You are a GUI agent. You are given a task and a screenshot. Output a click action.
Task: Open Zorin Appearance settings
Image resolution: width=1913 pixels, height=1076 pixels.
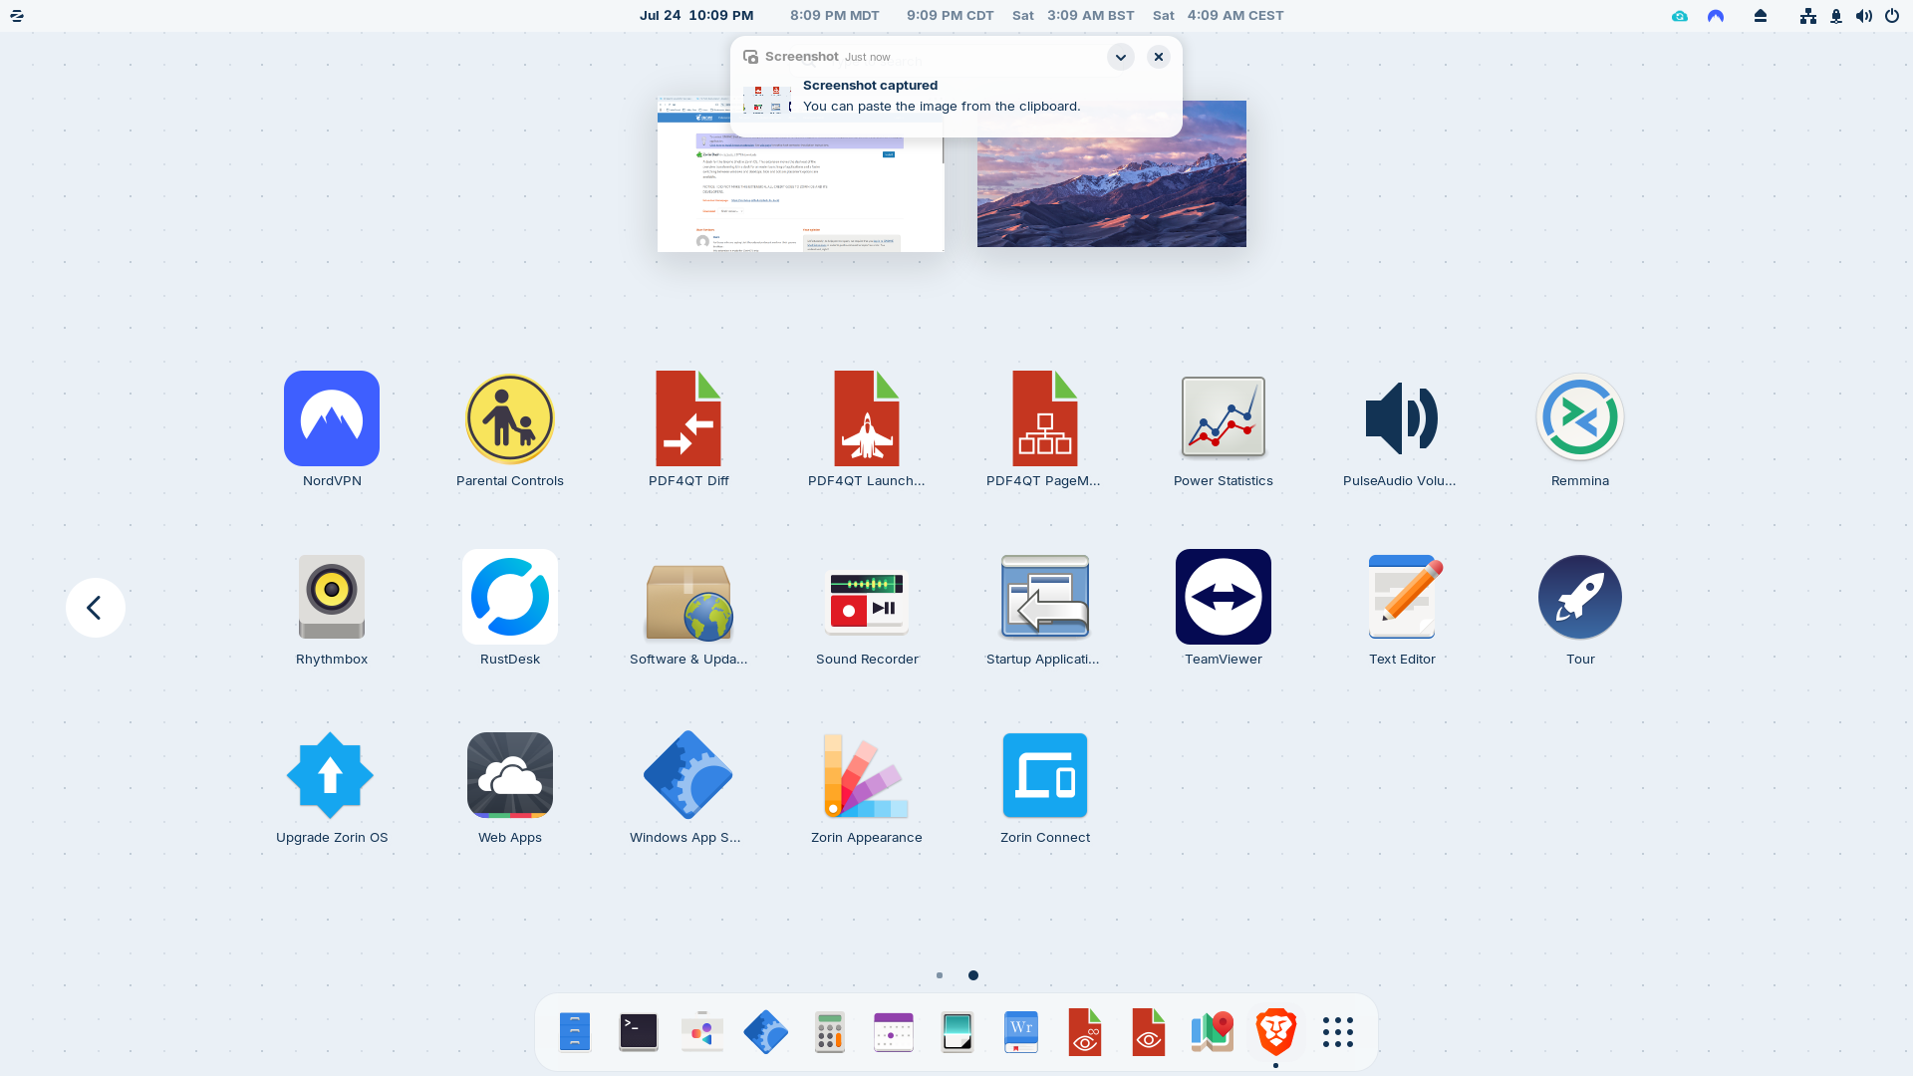pyautogui.click(x=867, y=775)
